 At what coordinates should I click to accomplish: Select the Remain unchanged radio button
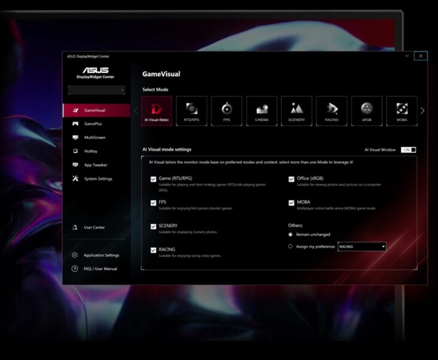(291, 235)
